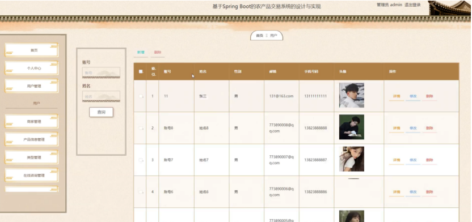Open the avatar photo in the 账号7 row
This screenshot has height=222, width=472.
pos(352,159)
